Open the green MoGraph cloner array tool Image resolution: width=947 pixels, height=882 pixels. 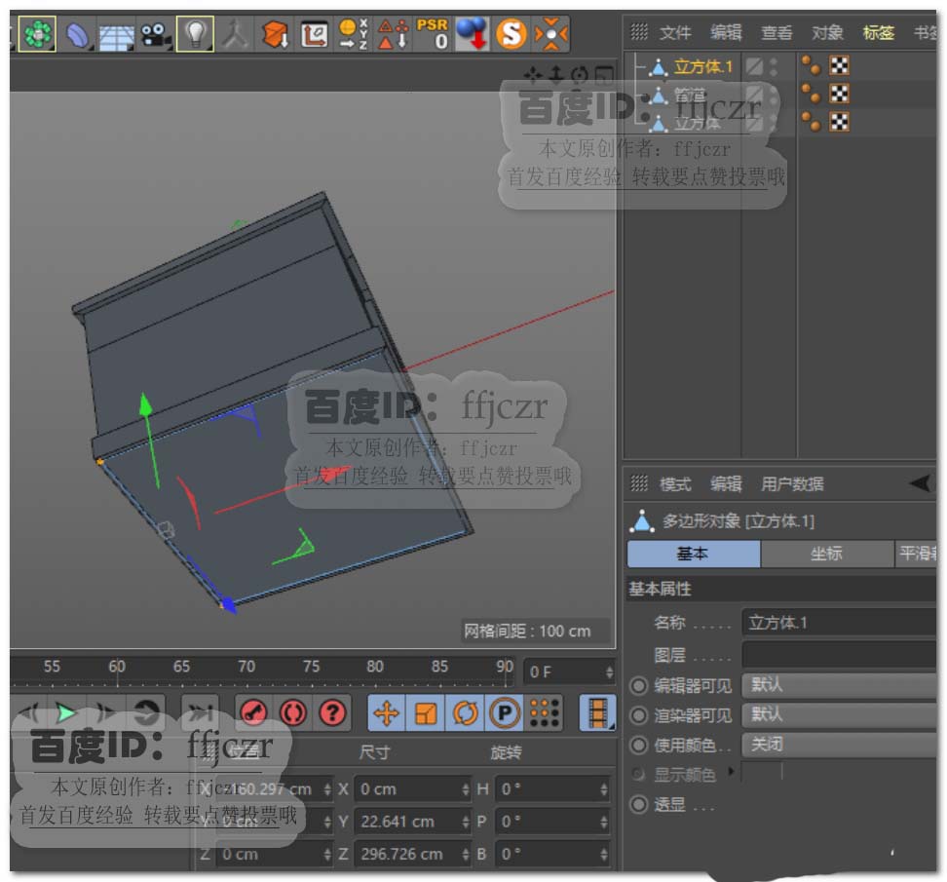37,34
